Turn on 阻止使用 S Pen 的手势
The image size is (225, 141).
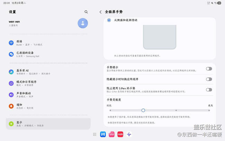coord(209,90)
